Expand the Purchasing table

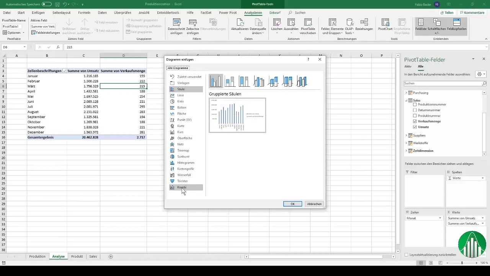tap(406, 93)
